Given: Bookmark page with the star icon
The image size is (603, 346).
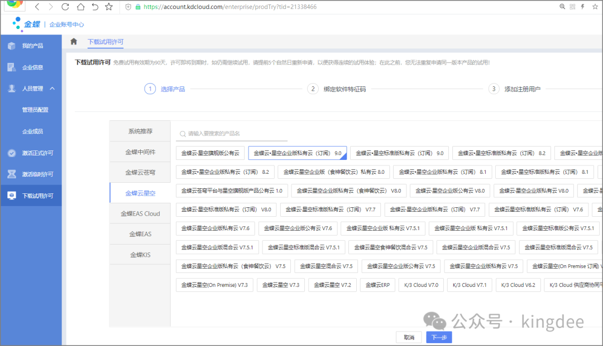Looking at the screenshot, I should [109, 7].
